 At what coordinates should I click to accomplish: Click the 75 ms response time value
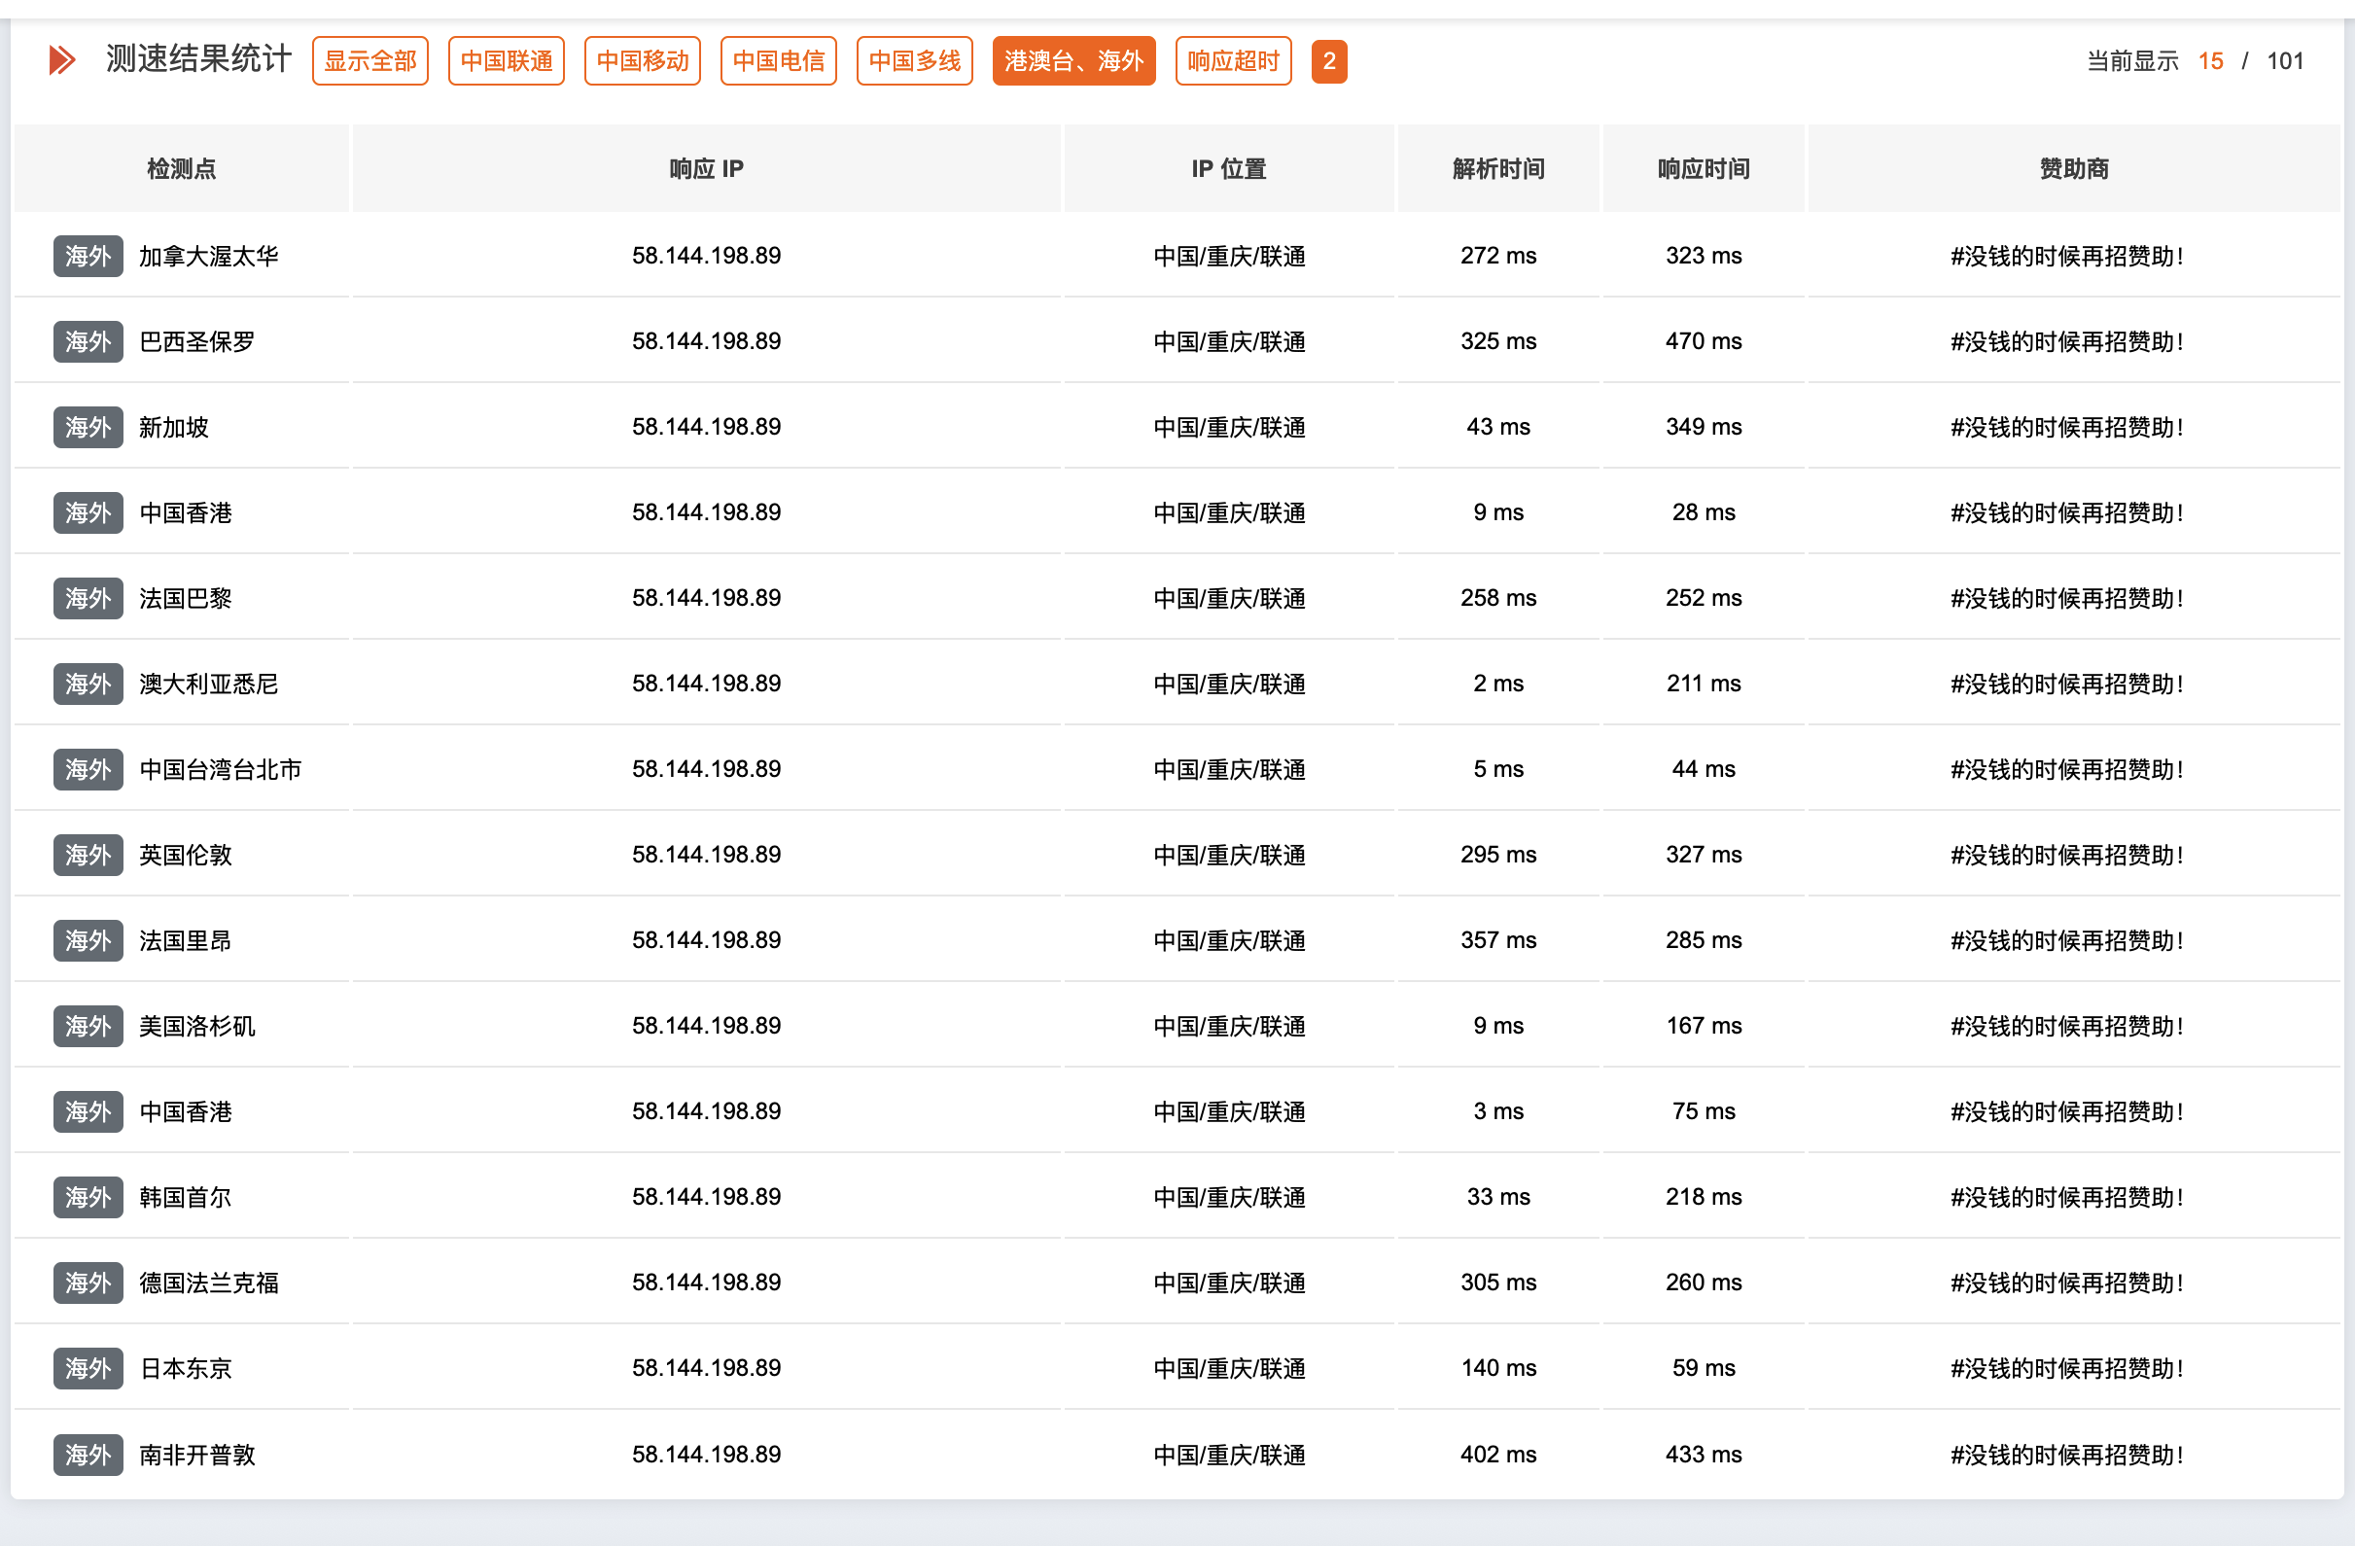coord(1704,1111)
